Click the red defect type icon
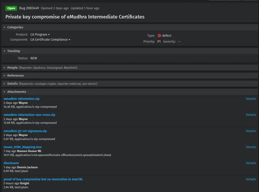This screenshot has height=192, width=259. coord(159,36)
